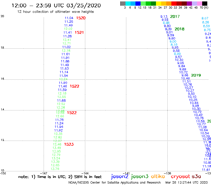Viewport: 211px width, 185px height.
Task: Click the note 'Time is in UTC; SWH is in feet'
Action: pos(60,177)
